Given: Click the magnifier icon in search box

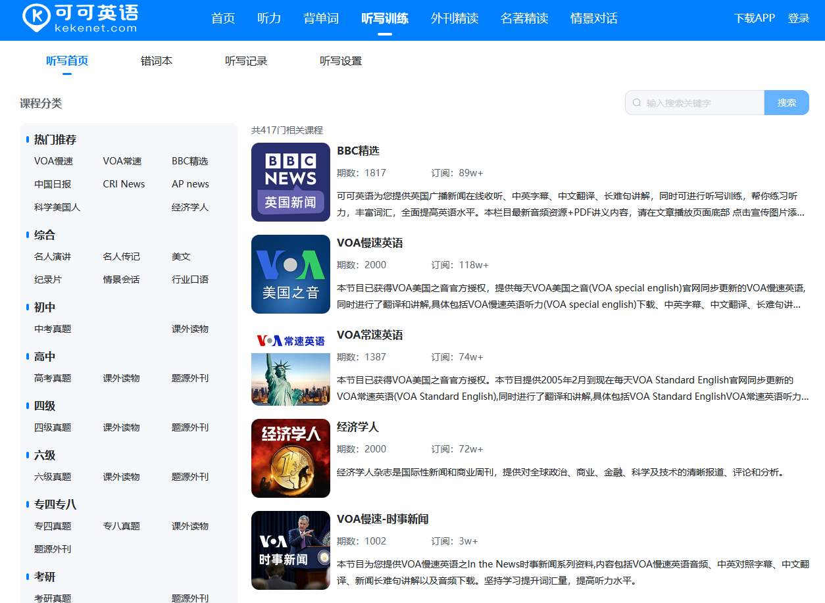Looking at the screenshot, I should pyautogui.click(x=637, y=103).
